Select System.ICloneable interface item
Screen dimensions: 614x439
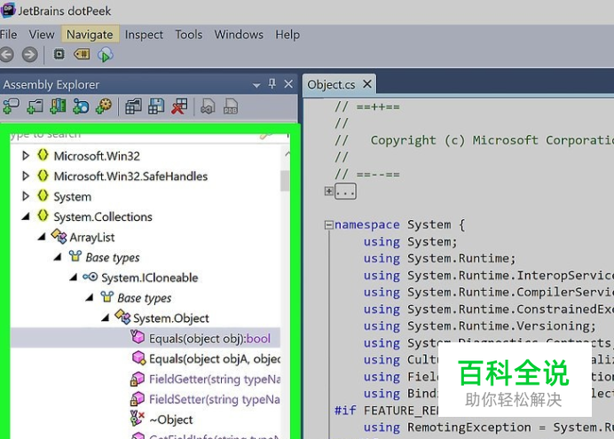click(x=150, y=278)
